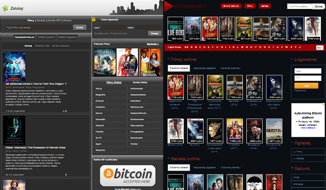Open the Project Blue Book poster in top strip
Viewport: 326px width, 190px height.
pos(176,29)
